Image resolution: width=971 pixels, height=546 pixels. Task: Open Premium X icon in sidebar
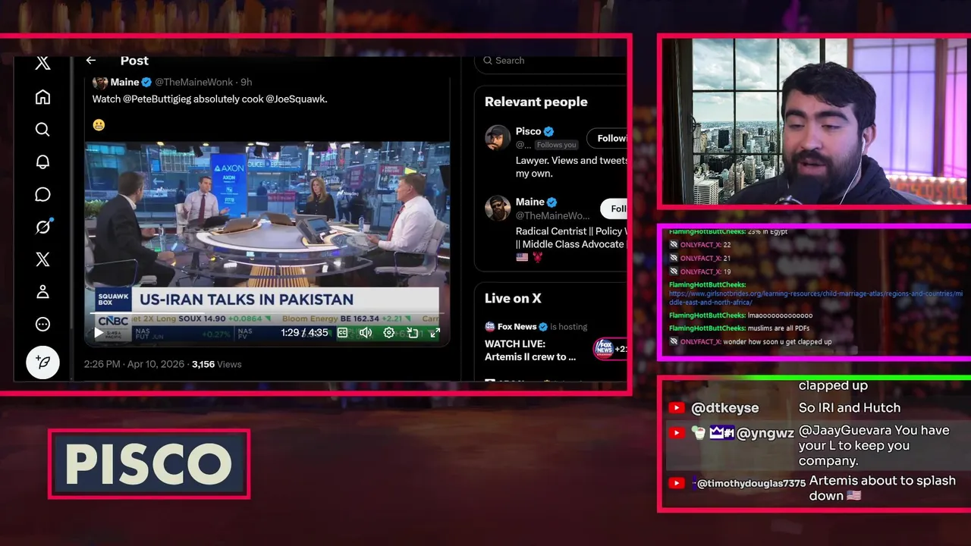(x=42, y=259)
